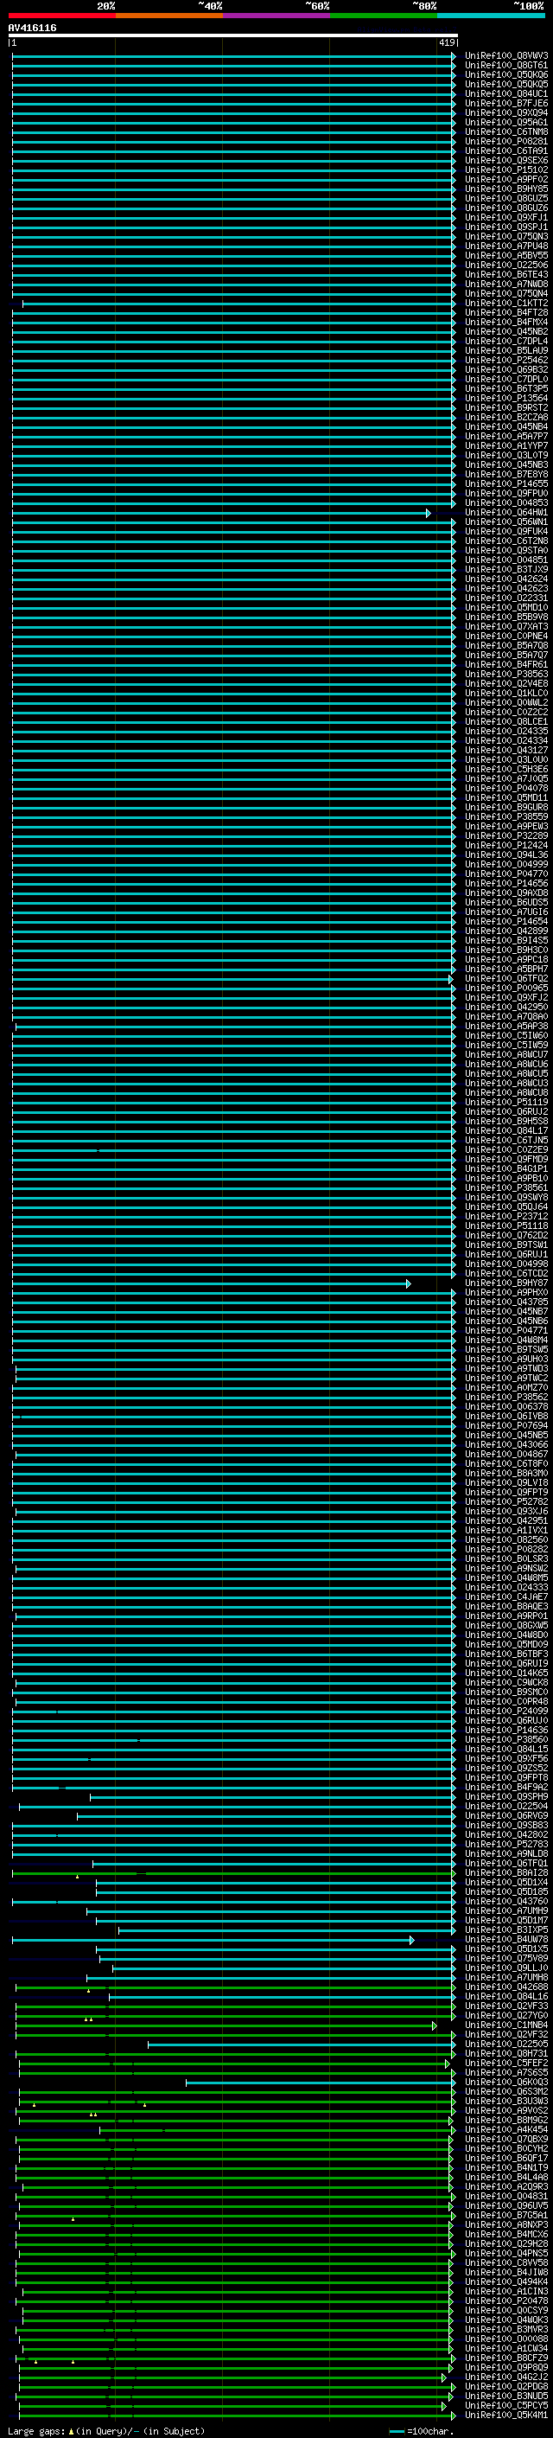Select the UniRef100_Q8H731 label
The width and height of the screenshot is (553, 2438).
pyautogui.click(x=506, y=2054)
